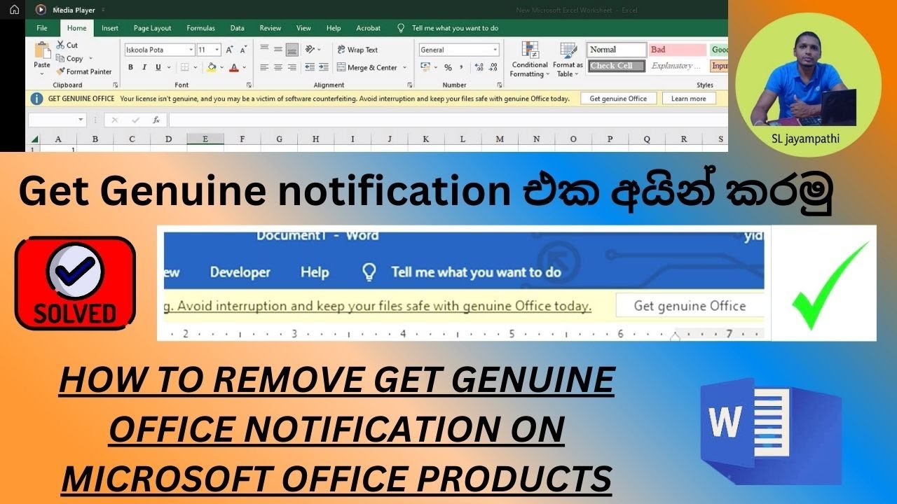Click the Get genuine Office button in Excel

618,99
